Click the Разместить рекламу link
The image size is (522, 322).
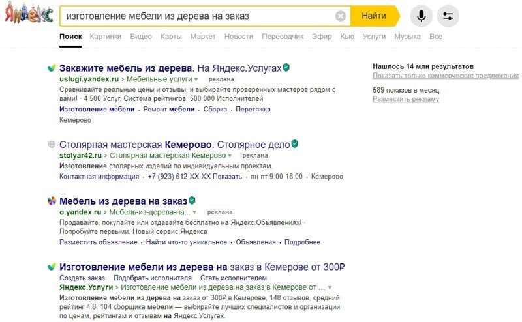click(x=406, y=99)
